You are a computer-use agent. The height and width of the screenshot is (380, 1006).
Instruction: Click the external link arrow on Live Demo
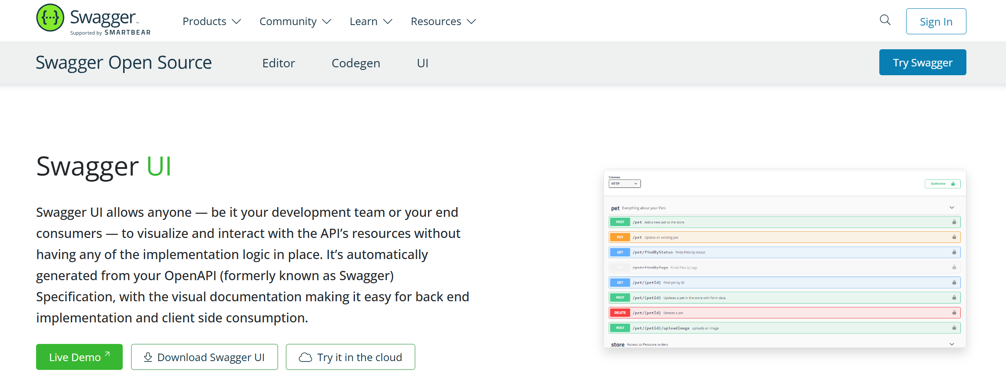107,354
